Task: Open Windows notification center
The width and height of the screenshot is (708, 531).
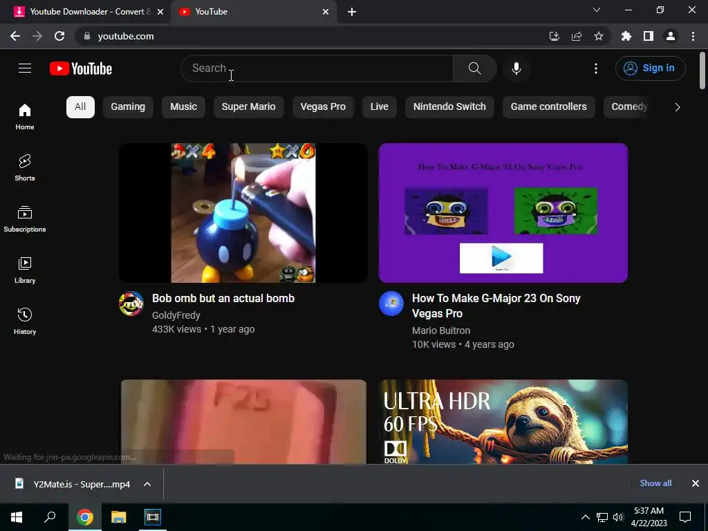Action: pyautogui.click(x=685, y=517)
